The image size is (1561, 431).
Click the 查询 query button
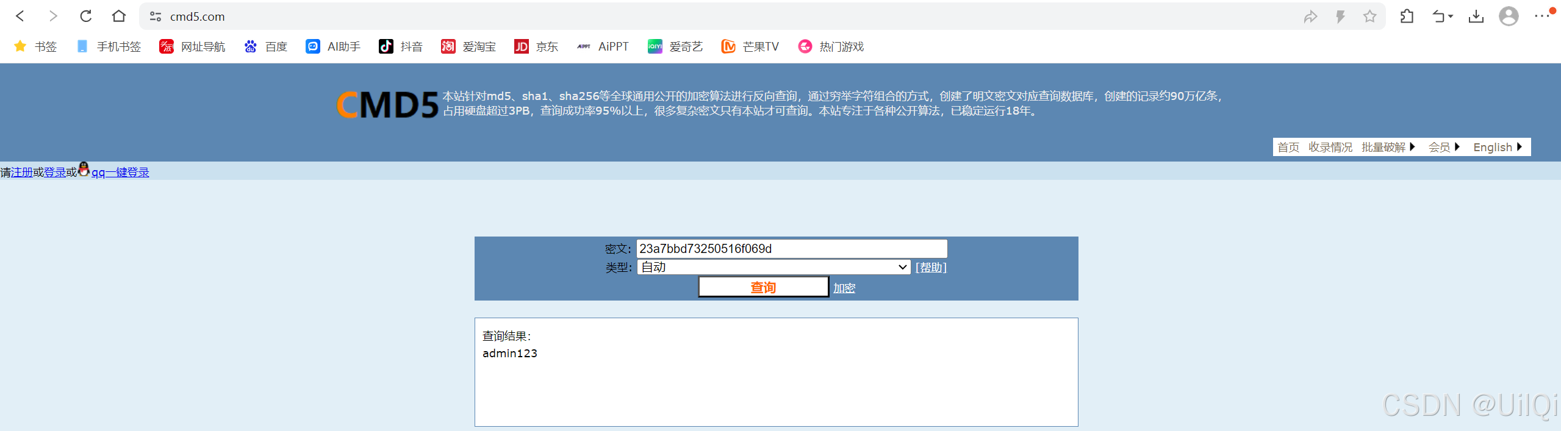[x=763, y=287]
